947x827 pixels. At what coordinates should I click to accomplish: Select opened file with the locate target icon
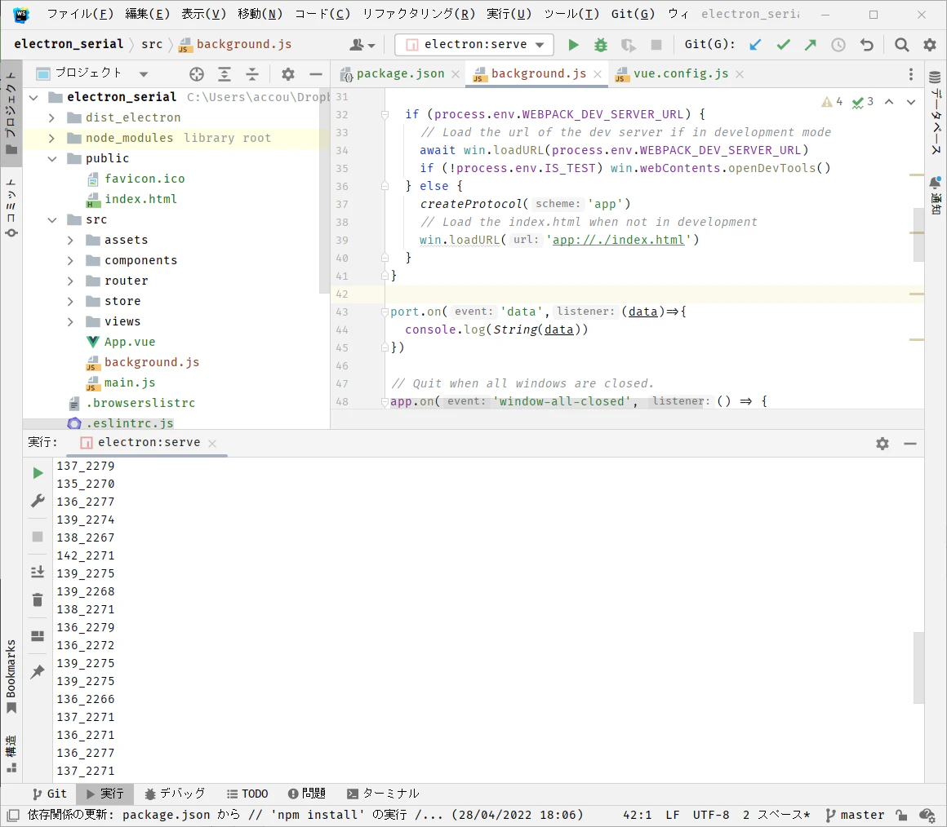(196, 74)
